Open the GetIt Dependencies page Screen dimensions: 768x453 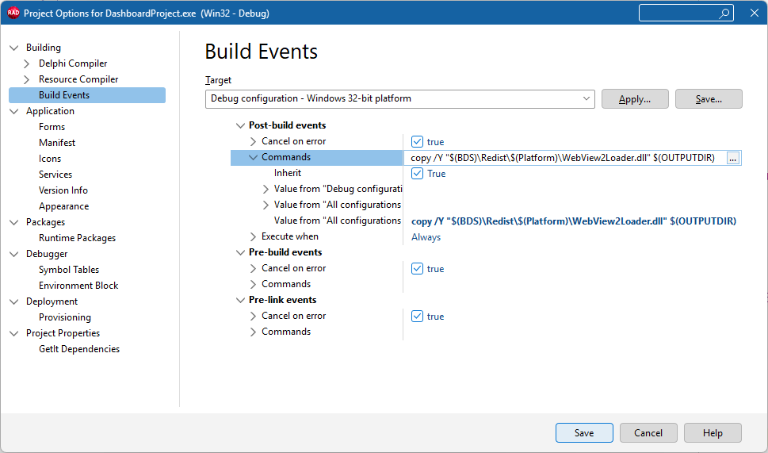(x=79, y=349)
